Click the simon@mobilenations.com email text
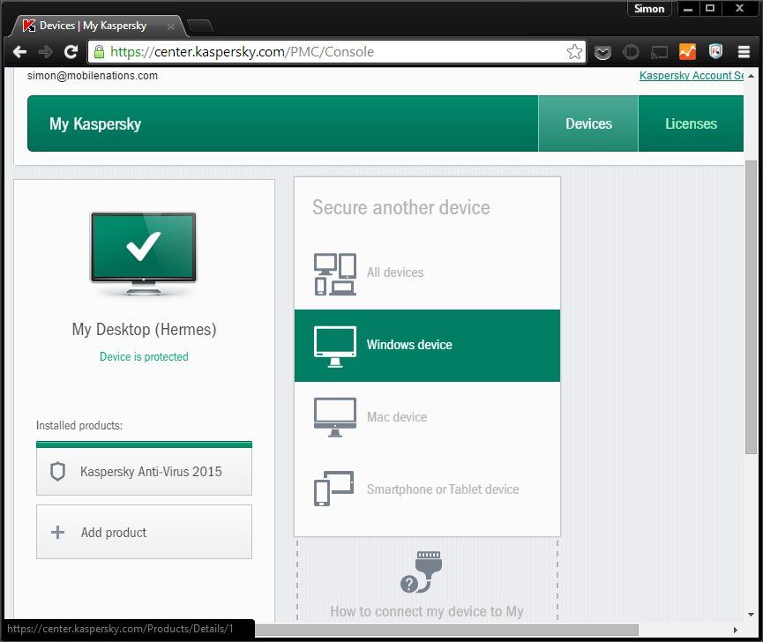This screenshot has height=642, width=763. (93, 75)
